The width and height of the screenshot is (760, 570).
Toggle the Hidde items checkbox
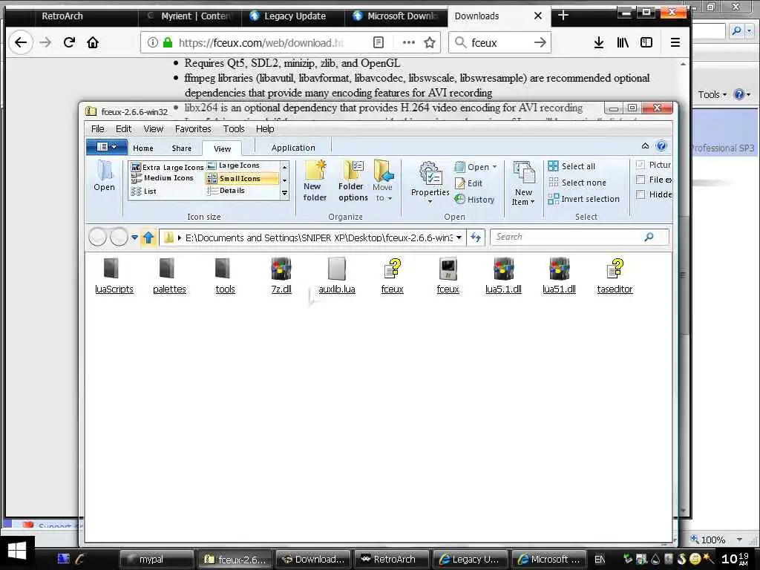[x=641, y=194]
